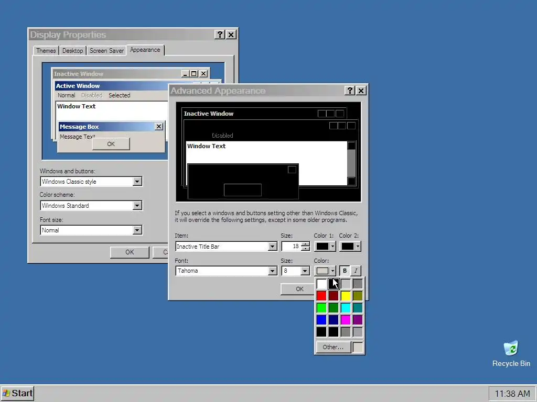This screenshot has width=537, height=402.
Task: Select the cyan color swatch
Action: pyautogui.click(x=346, y=308)
